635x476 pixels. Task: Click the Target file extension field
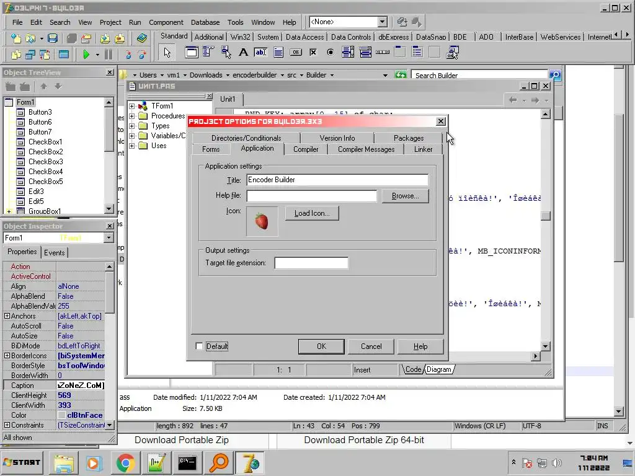(311, 263)
